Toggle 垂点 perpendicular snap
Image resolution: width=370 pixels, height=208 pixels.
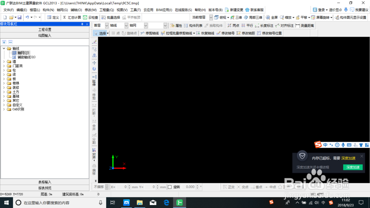click(256, 187)
